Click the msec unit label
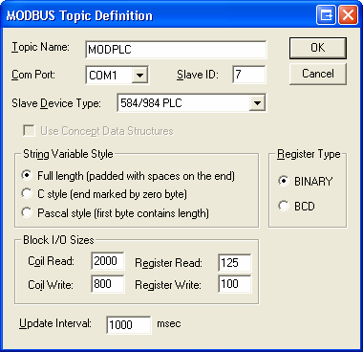Image resolution: width=363 pixels, height=352 pixels. click(x=169, y=323)
